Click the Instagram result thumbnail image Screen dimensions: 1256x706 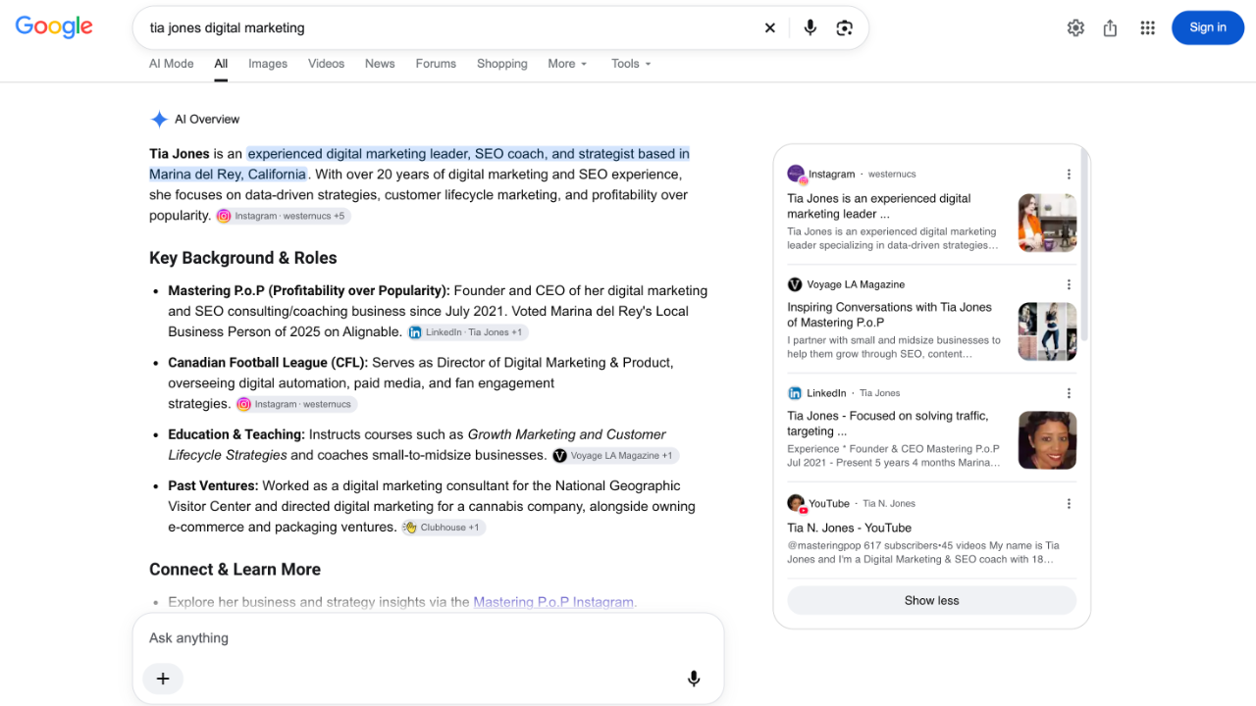(1047, 223)
